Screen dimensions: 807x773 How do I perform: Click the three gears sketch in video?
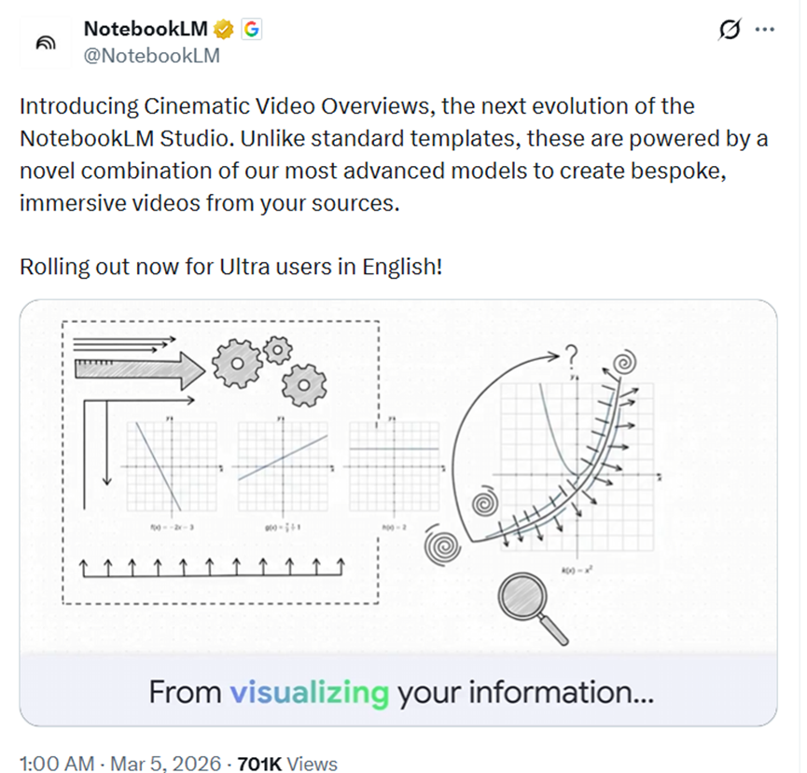click(271, 370)
